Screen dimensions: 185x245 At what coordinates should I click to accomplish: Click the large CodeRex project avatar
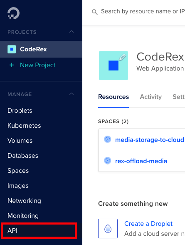[x=113, y=66]
